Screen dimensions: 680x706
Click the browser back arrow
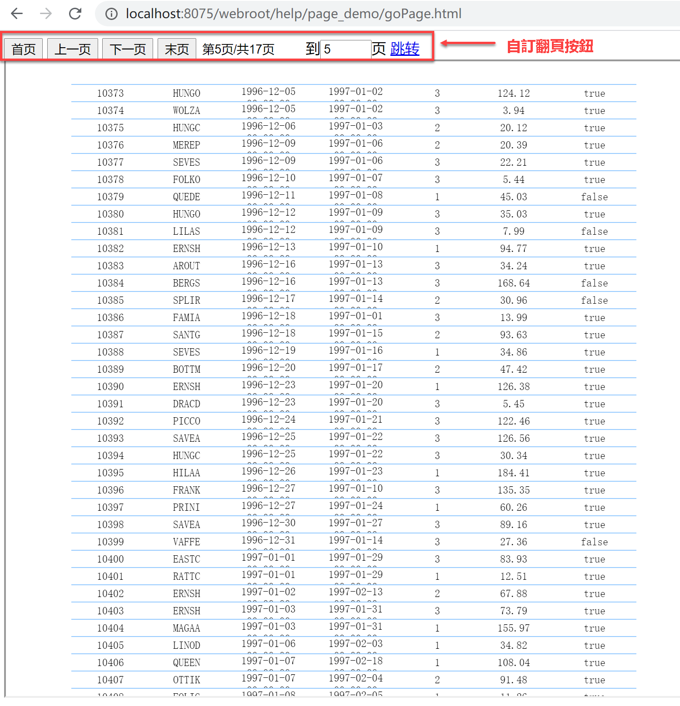click(17, 14)
